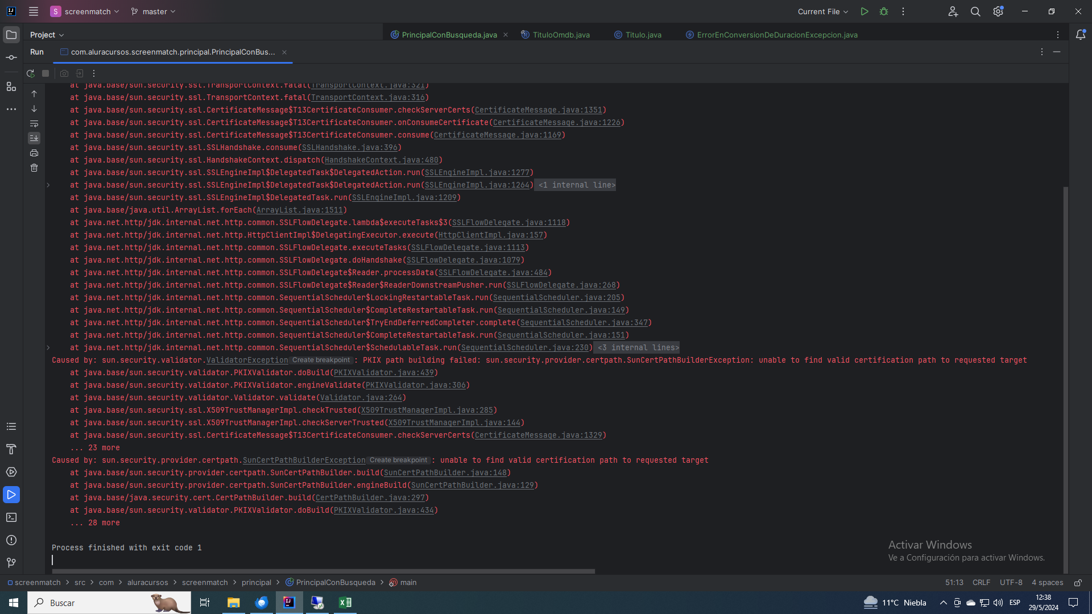Screen dimensions: 1092x614
Task: Click the Run panel icon in sidebar
Action: pyautogui.click(x=11, y=495)
